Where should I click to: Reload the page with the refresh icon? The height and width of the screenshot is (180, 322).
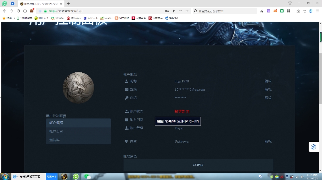19,11
